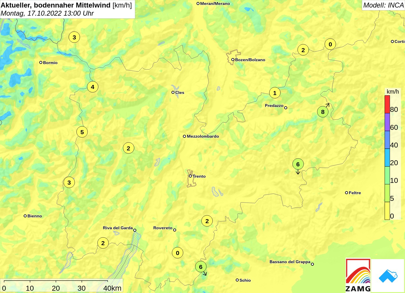405x293 pixels.
Task: Click the '40km' scale bar label
Action: (112, 288)
